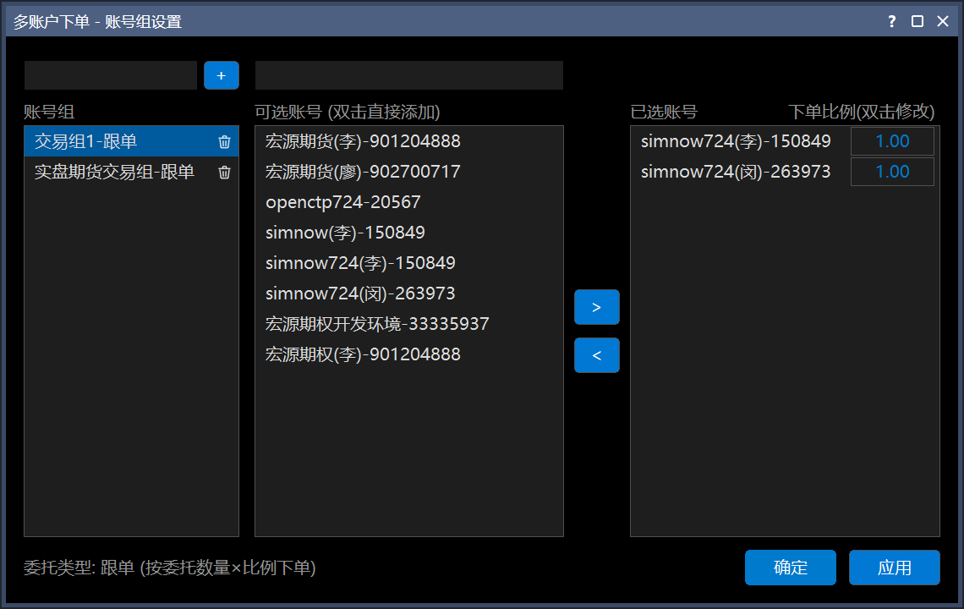Screen dimensions: 964x609
Task: Click the 确定 button
Action: tap(790, 568)
